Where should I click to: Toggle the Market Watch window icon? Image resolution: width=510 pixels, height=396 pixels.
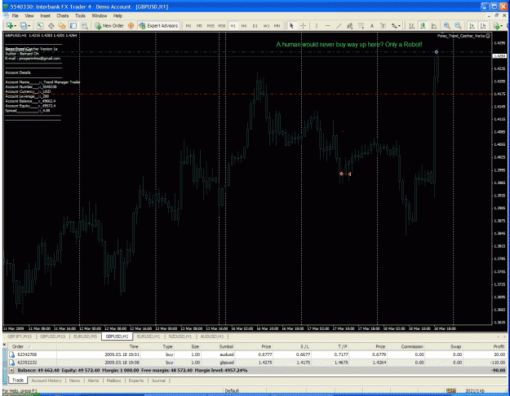40,25
